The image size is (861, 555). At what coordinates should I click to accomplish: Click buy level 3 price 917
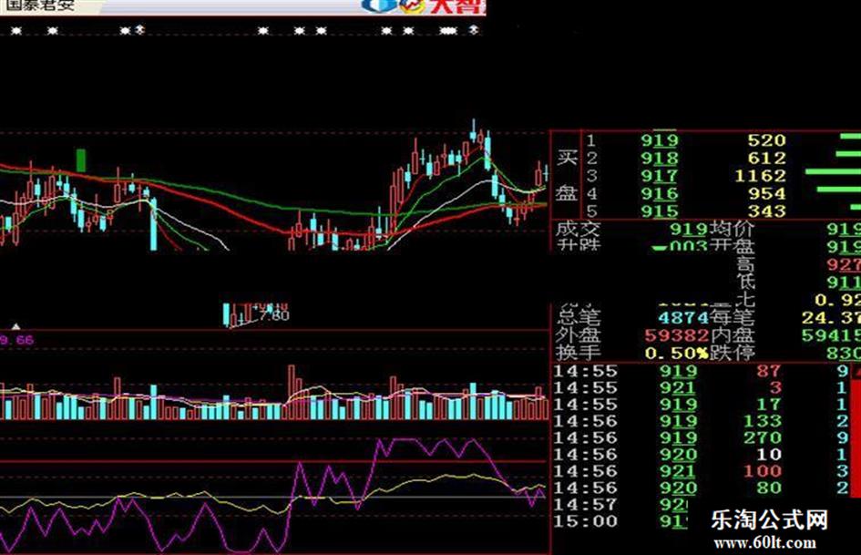click(x=660, y=176)
